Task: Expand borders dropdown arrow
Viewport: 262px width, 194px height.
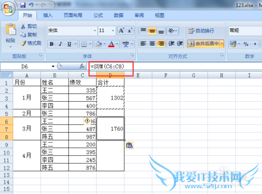Action: [x=90, y=44]
